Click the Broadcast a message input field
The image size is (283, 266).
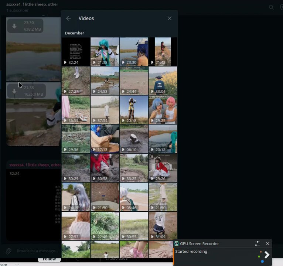tap(37, 251)
